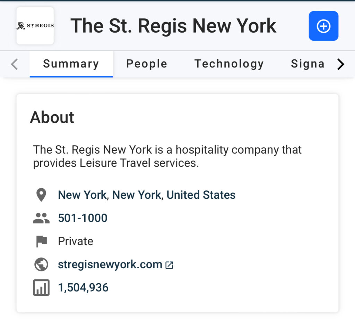Click The St. Regis New York title

[x=173, y=26]
